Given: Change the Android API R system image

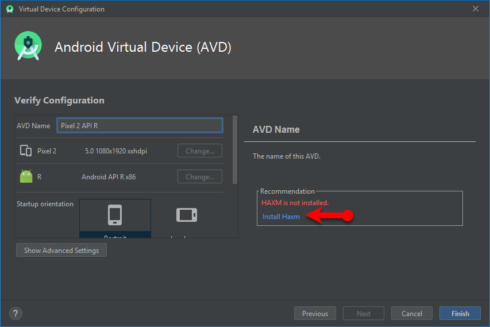Looking at the screenshot, I should (x=200, y=177).
